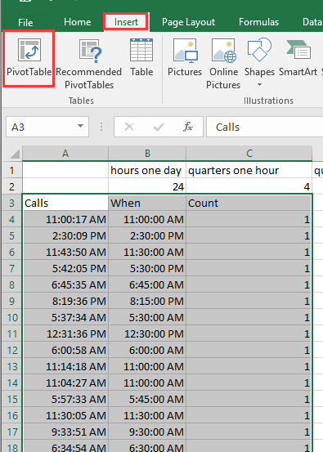
Task: Select column C header
Action: (249, 154)
